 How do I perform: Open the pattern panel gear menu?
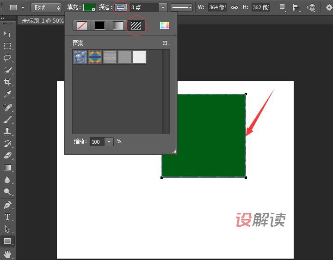pos(166,43)
